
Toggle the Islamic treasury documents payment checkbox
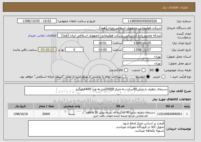point(124,77)
